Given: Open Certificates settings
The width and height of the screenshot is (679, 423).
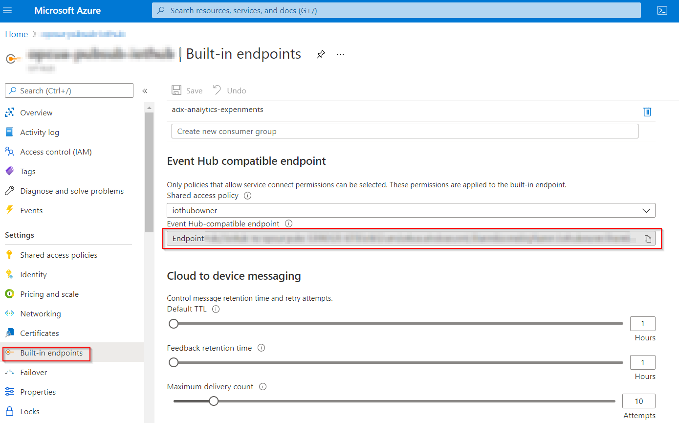Looking at the screenshot, I should point(40,333).
